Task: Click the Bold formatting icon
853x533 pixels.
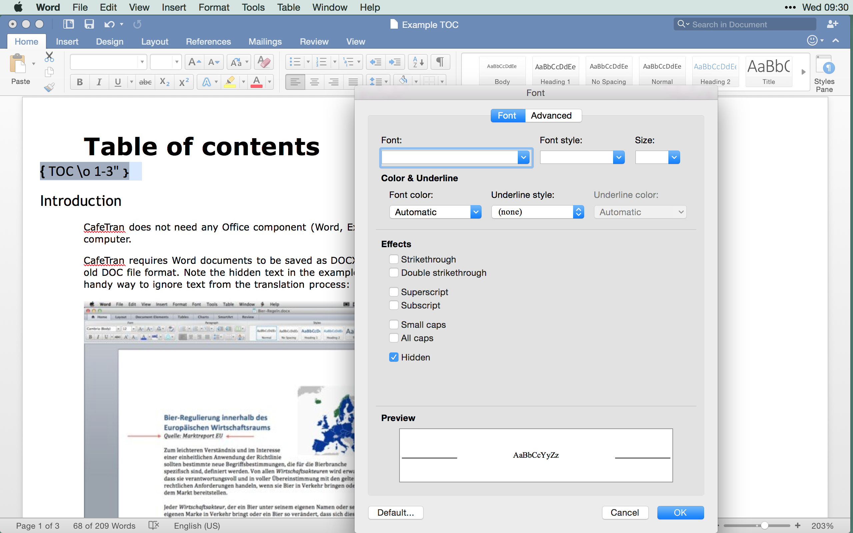Action: [80, 82]
